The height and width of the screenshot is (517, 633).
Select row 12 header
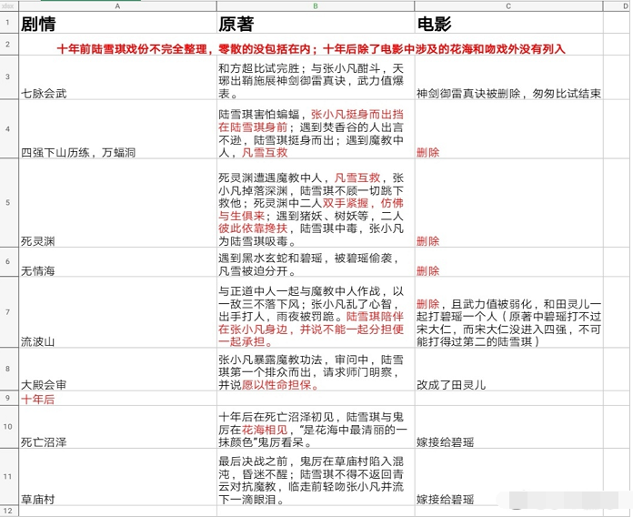9,511
